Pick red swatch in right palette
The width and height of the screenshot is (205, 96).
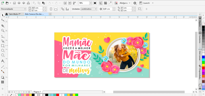203,68
